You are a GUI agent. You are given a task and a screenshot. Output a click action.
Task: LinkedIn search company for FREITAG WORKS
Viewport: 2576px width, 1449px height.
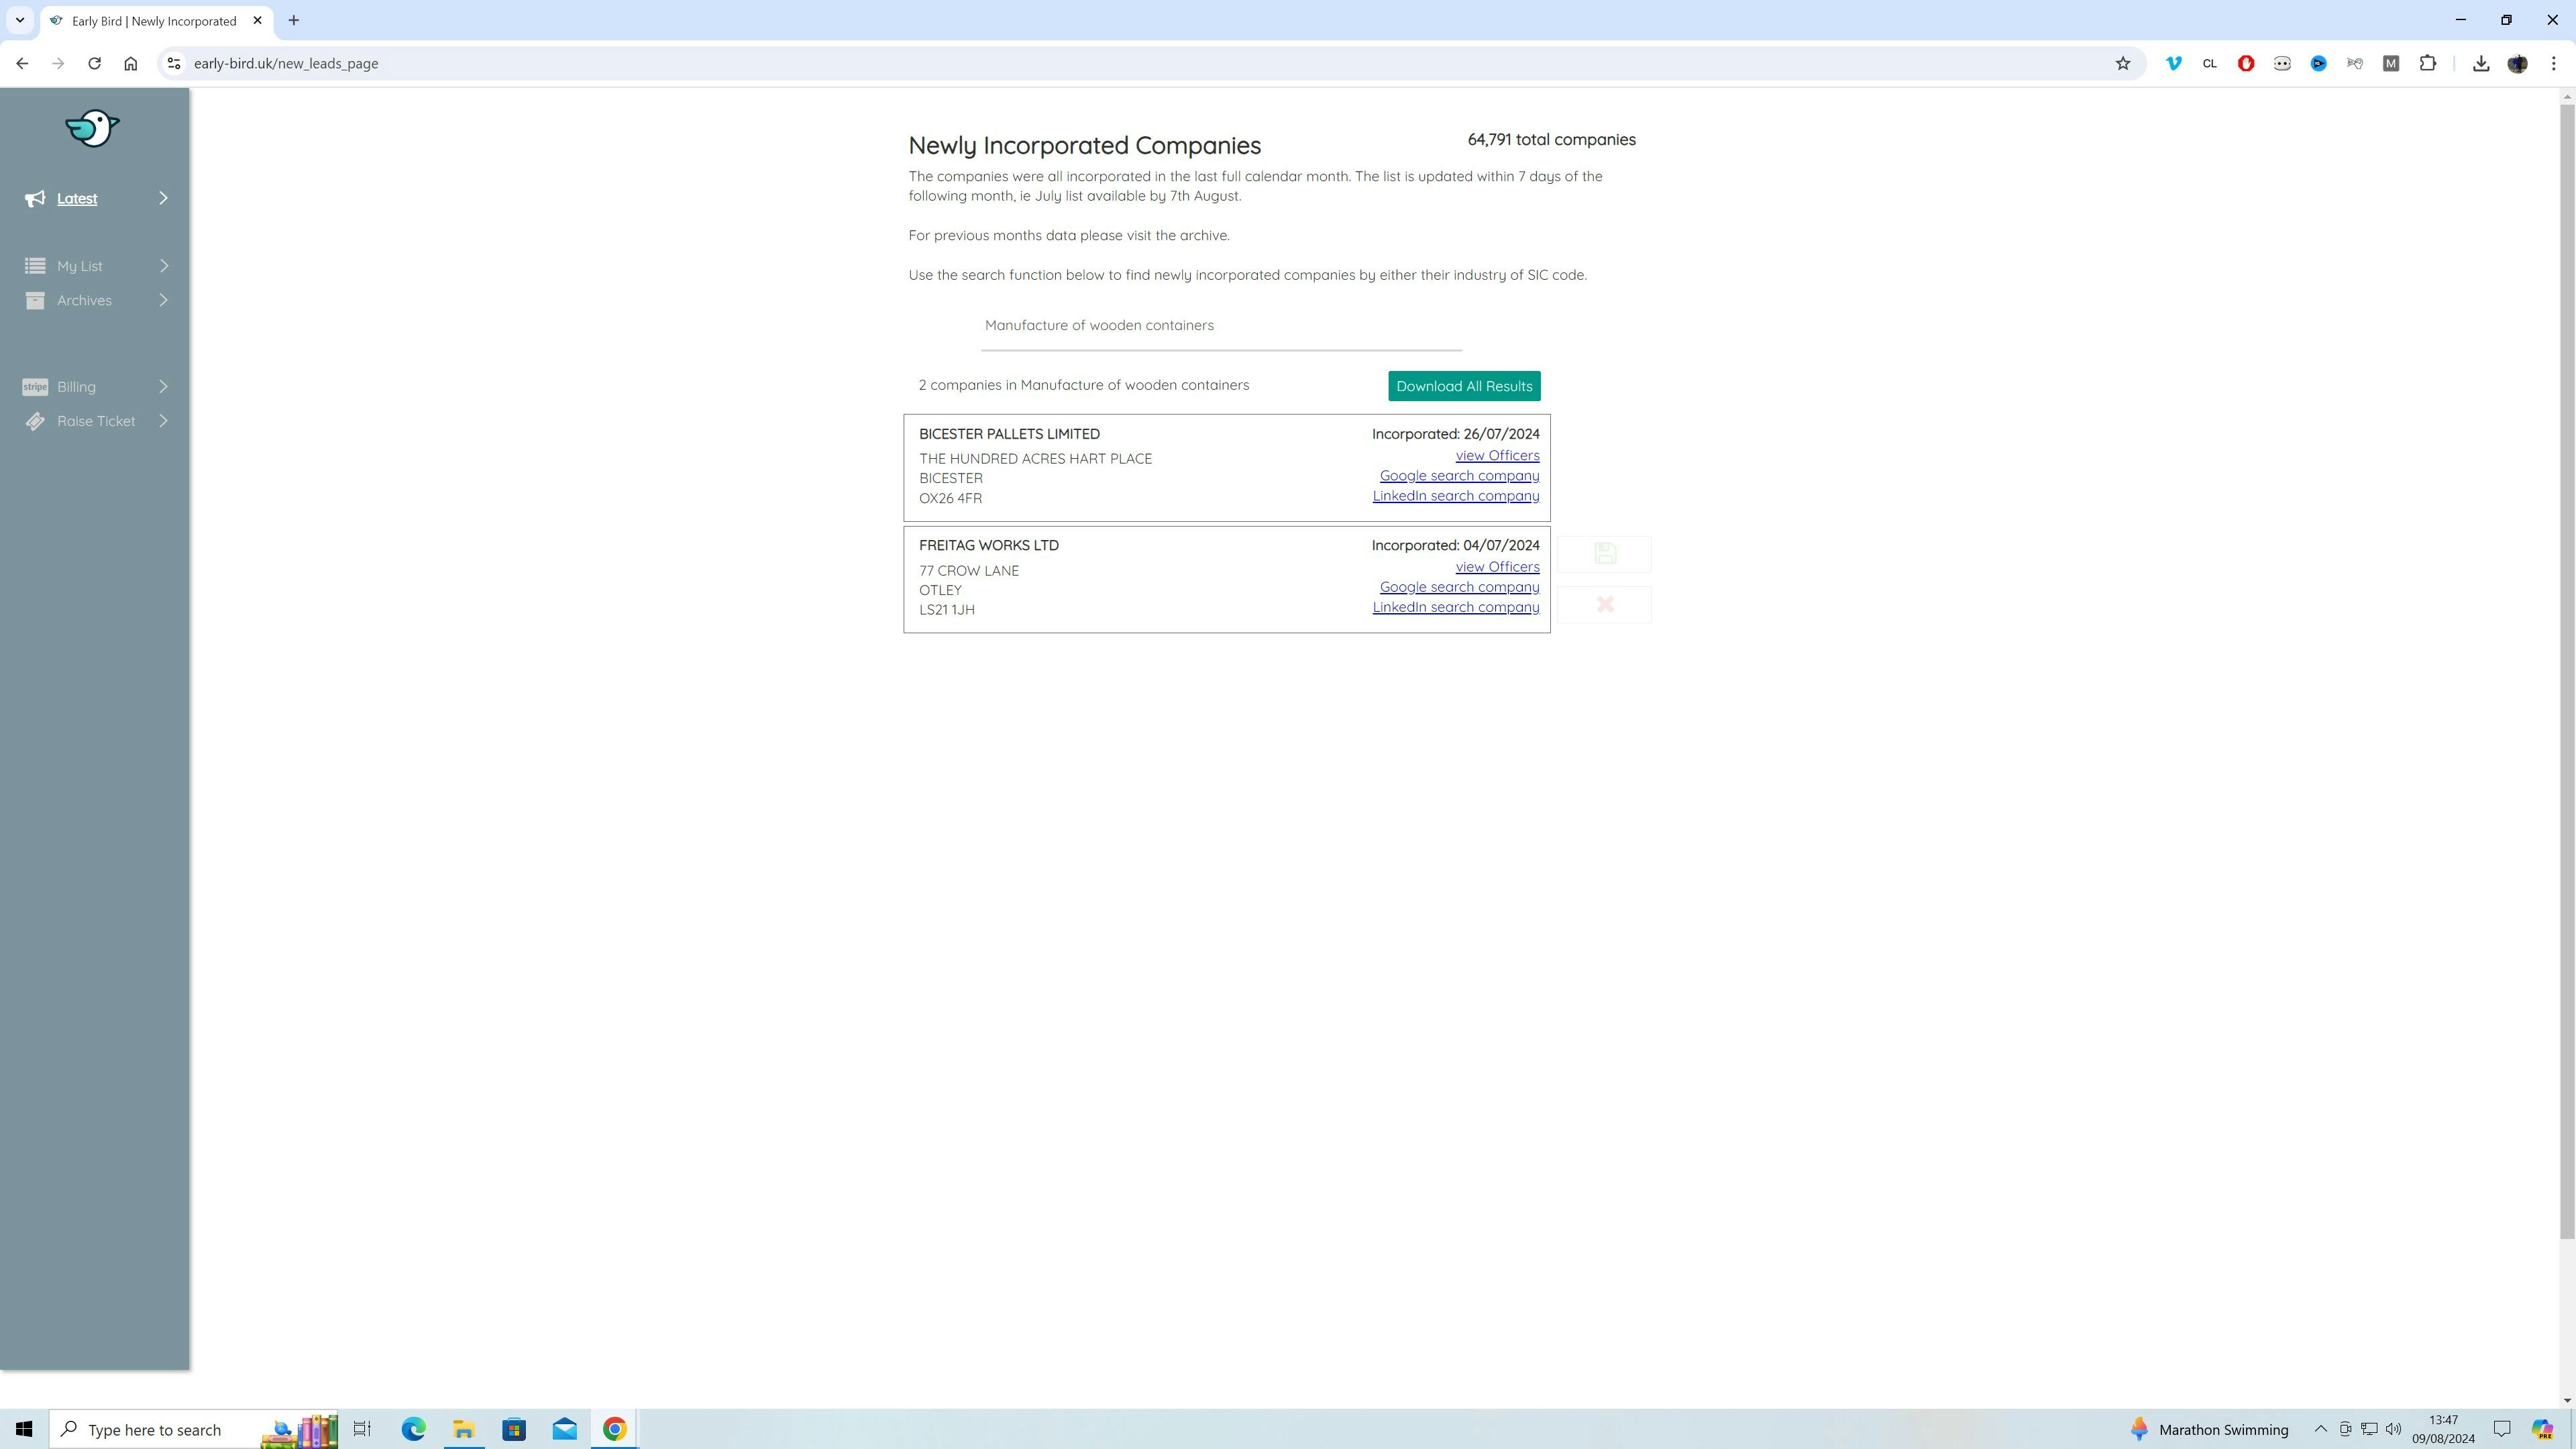1455,607
